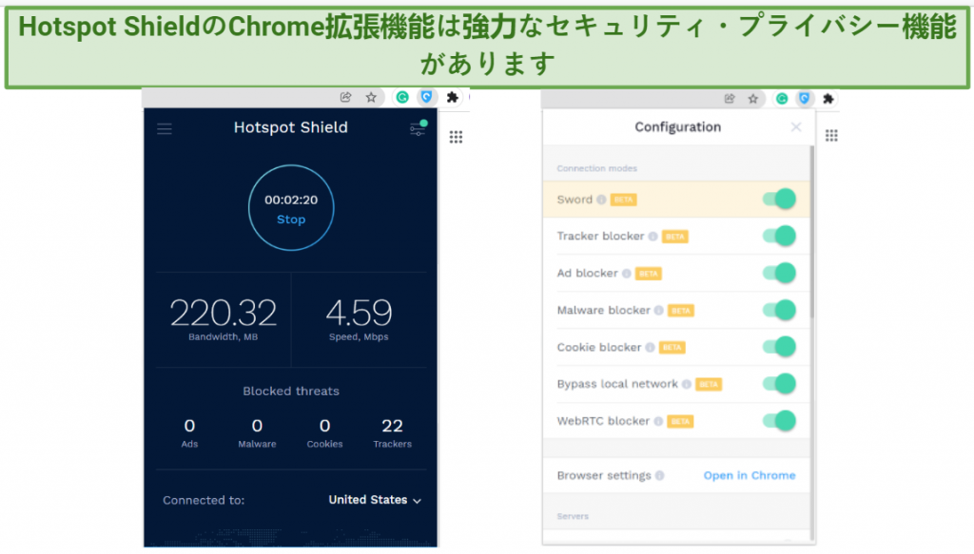Click the 00:02:20 connection timer

291,200
